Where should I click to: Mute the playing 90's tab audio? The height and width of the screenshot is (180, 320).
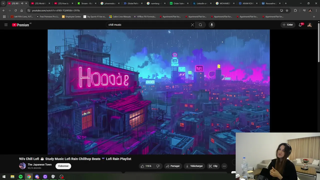tap(22, 3)
